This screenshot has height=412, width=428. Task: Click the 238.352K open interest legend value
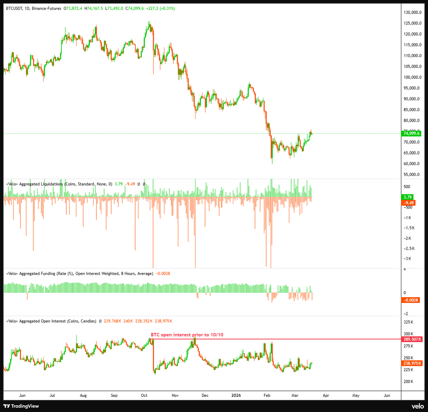pyautogui.click(x=144, y=321)
